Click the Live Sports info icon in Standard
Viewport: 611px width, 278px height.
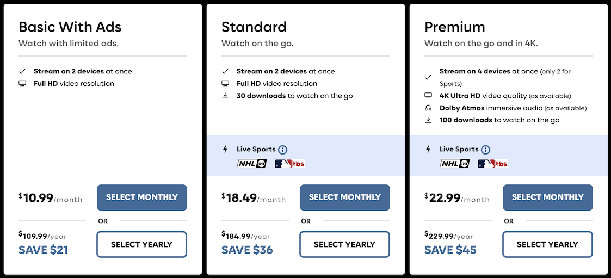tap(283, 150)
